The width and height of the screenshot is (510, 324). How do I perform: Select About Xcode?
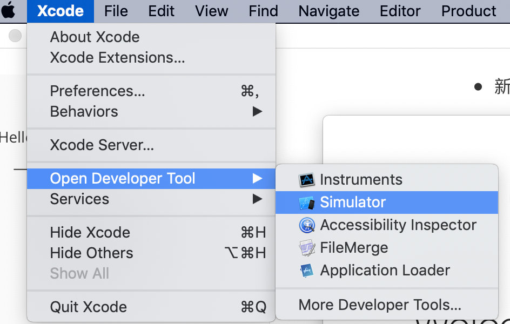95,37
